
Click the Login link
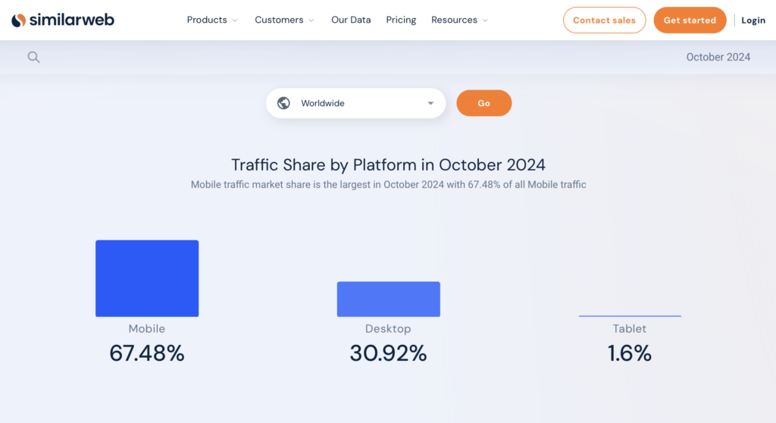753,20
